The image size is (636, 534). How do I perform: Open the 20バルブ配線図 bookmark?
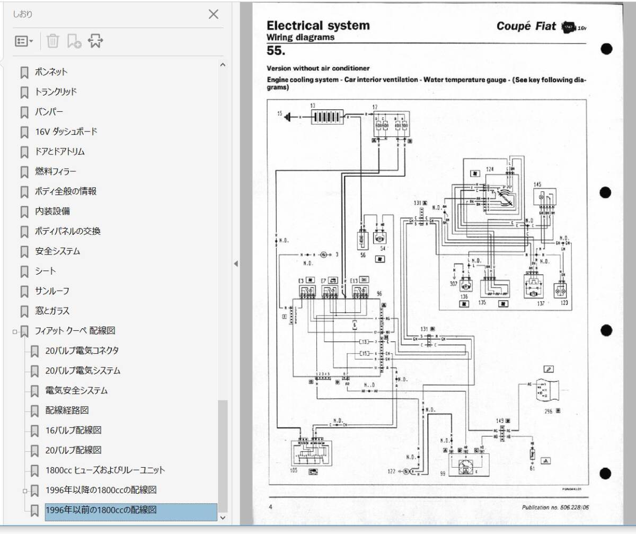click(x=73, y=450)
